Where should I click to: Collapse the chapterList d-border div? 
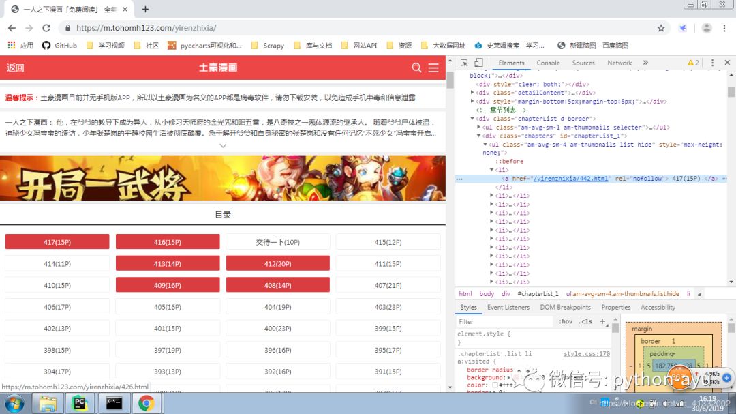click(x=472, y=119)
